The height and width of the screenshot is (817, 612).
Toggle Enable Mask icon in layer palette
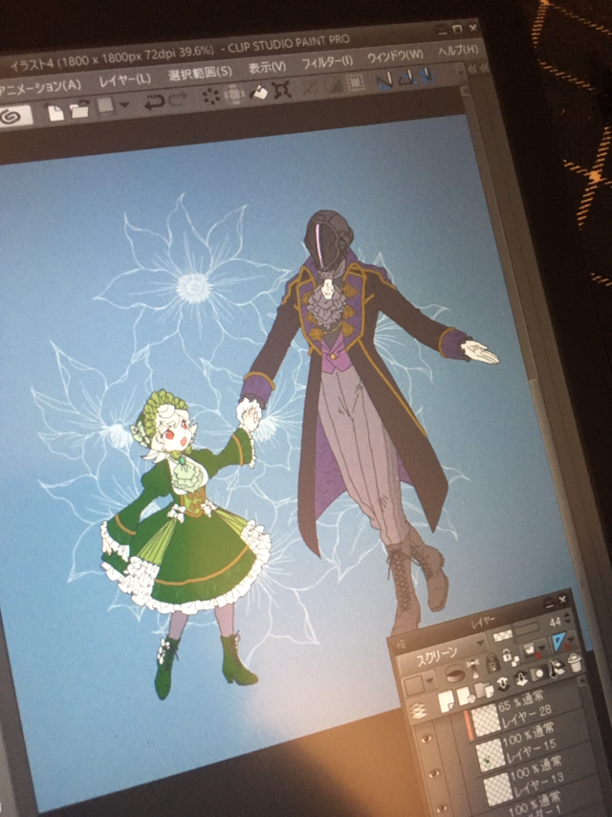click(x=529, y=650)
